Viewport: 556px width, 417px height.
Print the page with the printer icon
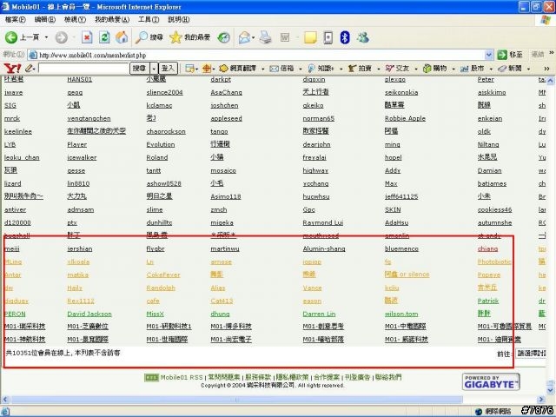click(x=265, y=37)
